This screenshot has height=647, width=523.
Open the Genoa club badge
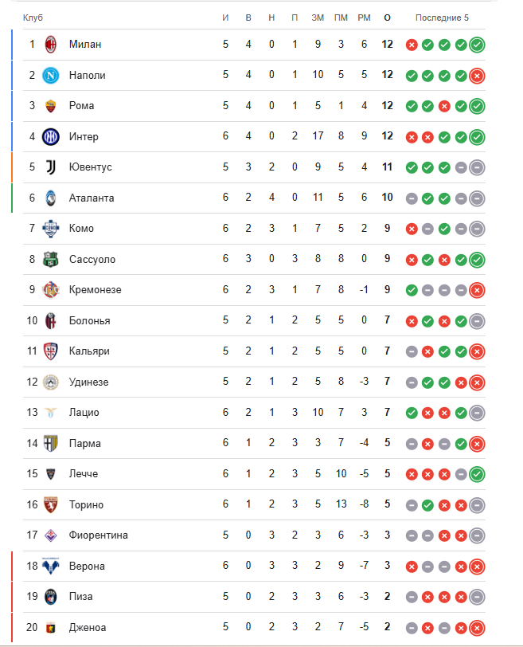[52, 627]
